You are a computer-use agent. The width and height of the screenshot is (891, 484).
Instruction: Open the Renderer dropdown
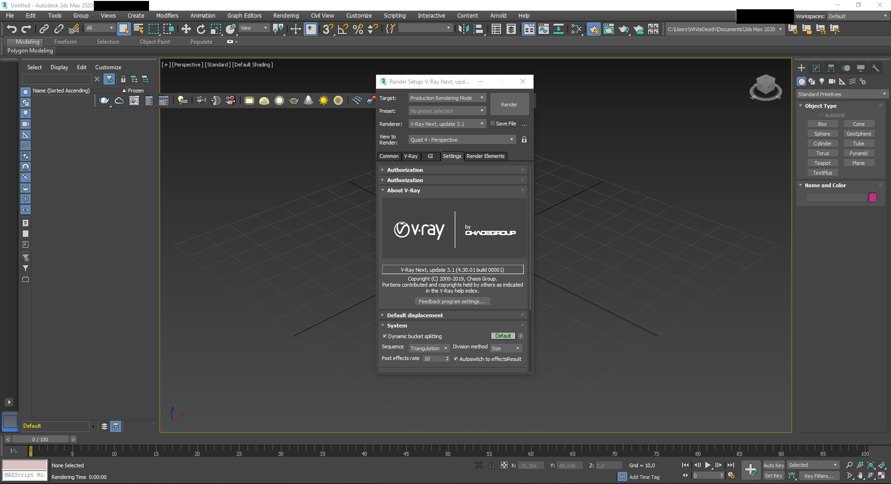447,124
